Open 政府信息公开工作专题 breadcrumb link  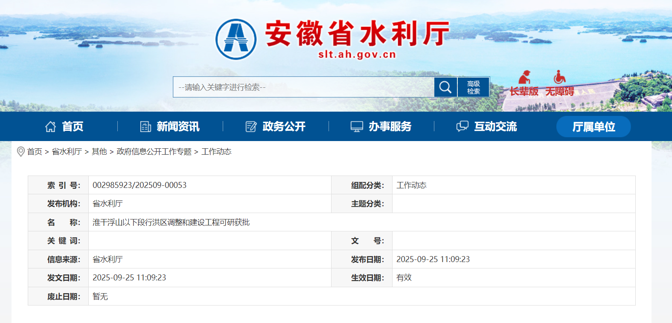point(154,152)
